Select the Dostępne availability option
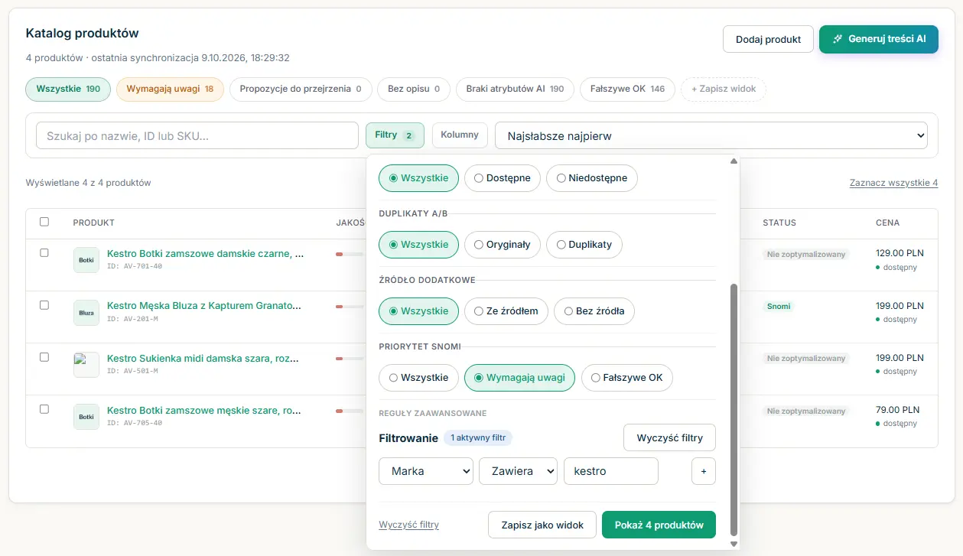Screen dimensions: 963x556 click(x=503, y=178)
